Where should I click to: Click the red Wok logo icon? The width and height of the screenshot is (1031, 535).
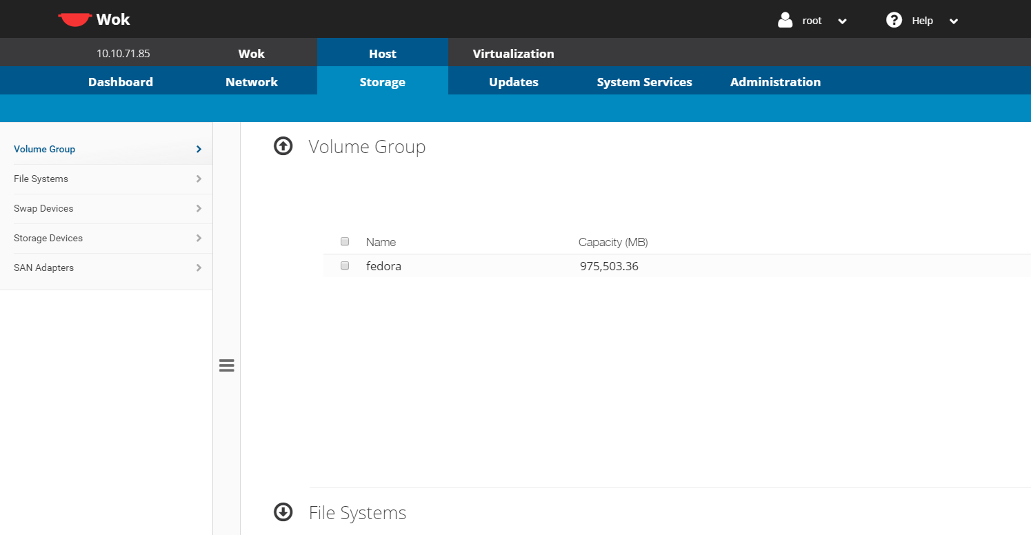pos(74,19)
